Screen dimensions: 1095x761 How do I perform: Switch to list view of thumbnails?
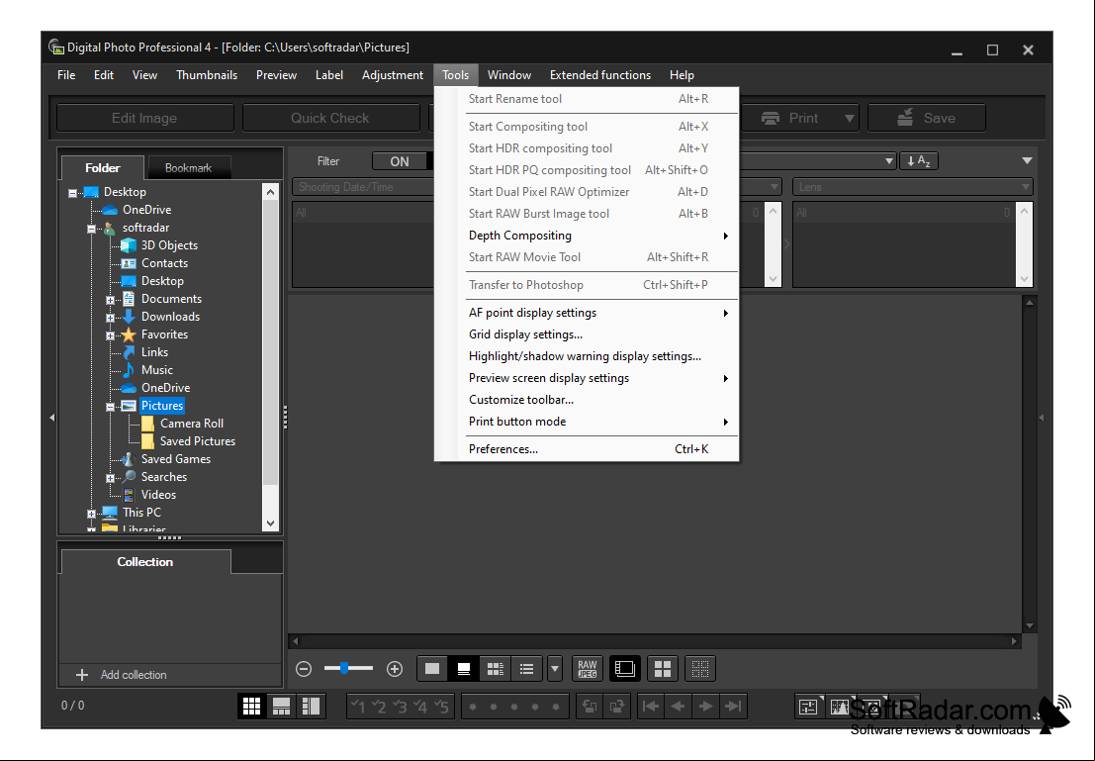526,669
